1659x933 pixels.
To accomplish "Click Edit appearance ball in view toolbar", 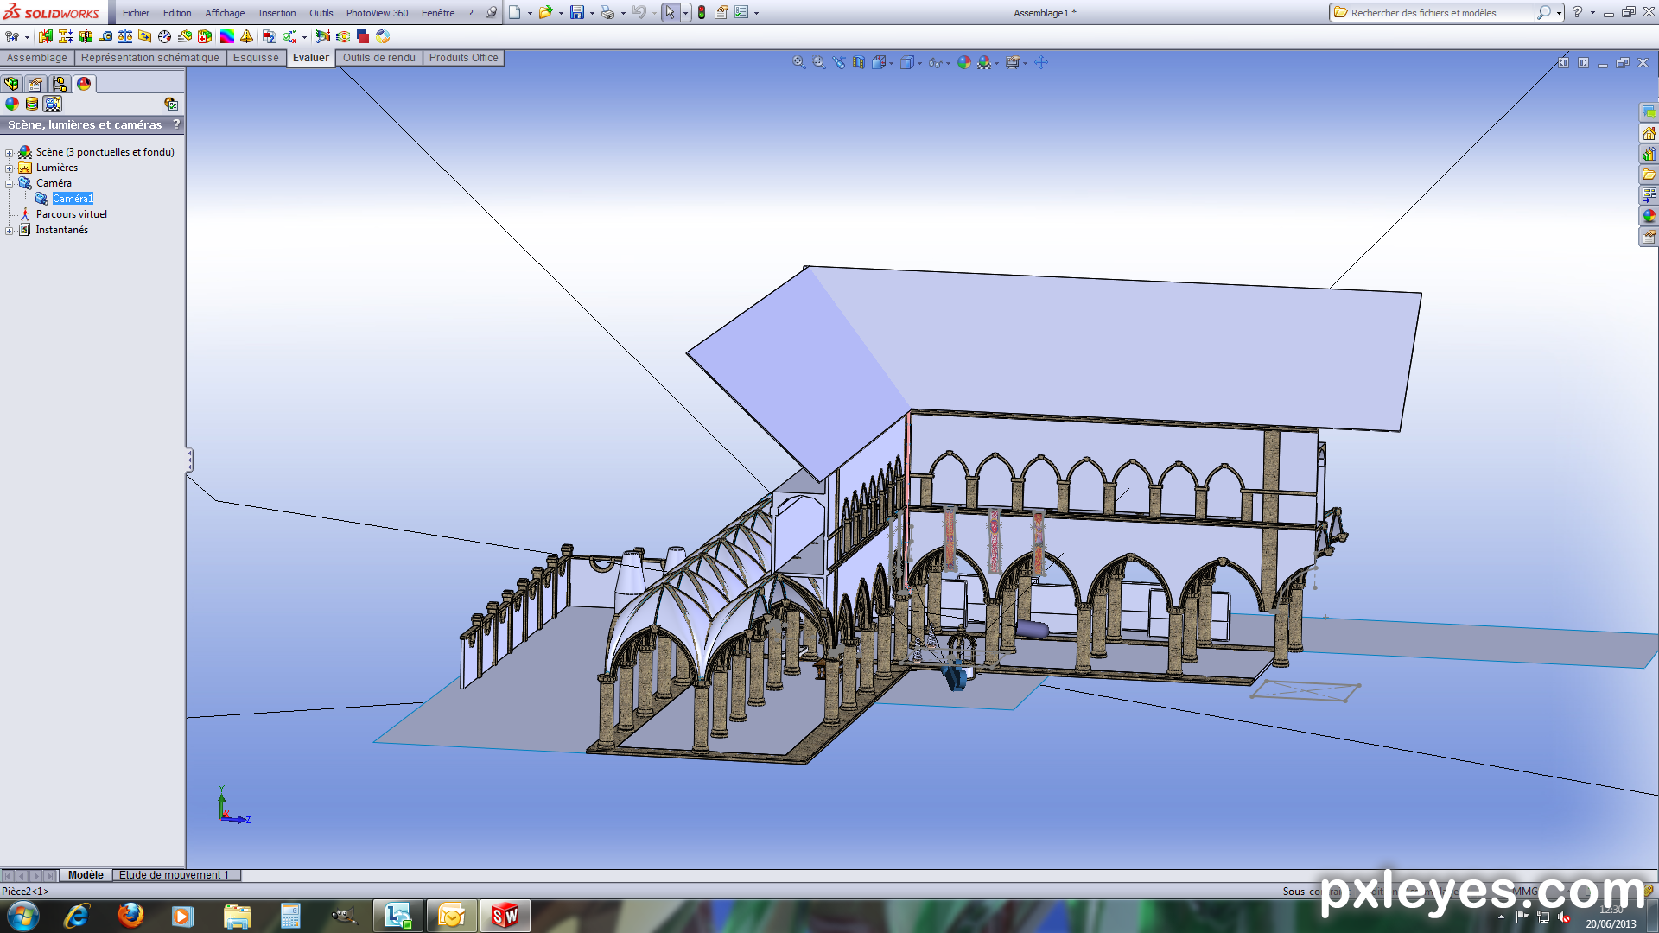I will click(964, 62).
